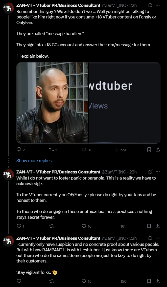Like the first tweet with 31 likes
This screenshot has width=167, height=287.
84,150
